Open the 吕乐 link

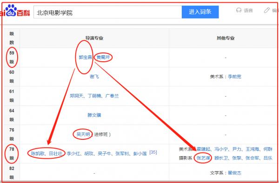point(268,158)
